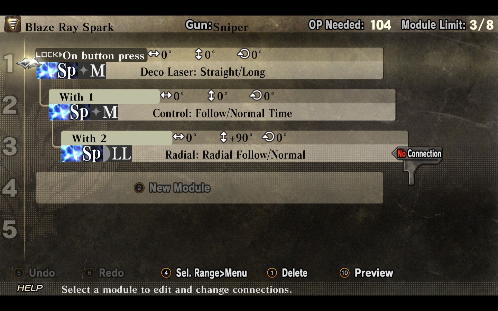
Task: Select the blue spark icon on module 1
Action: pos(47,71)
